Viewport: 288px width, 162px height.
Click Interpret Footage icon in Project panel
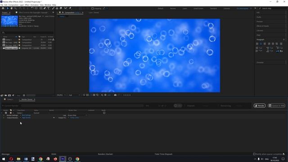[2, 95]
